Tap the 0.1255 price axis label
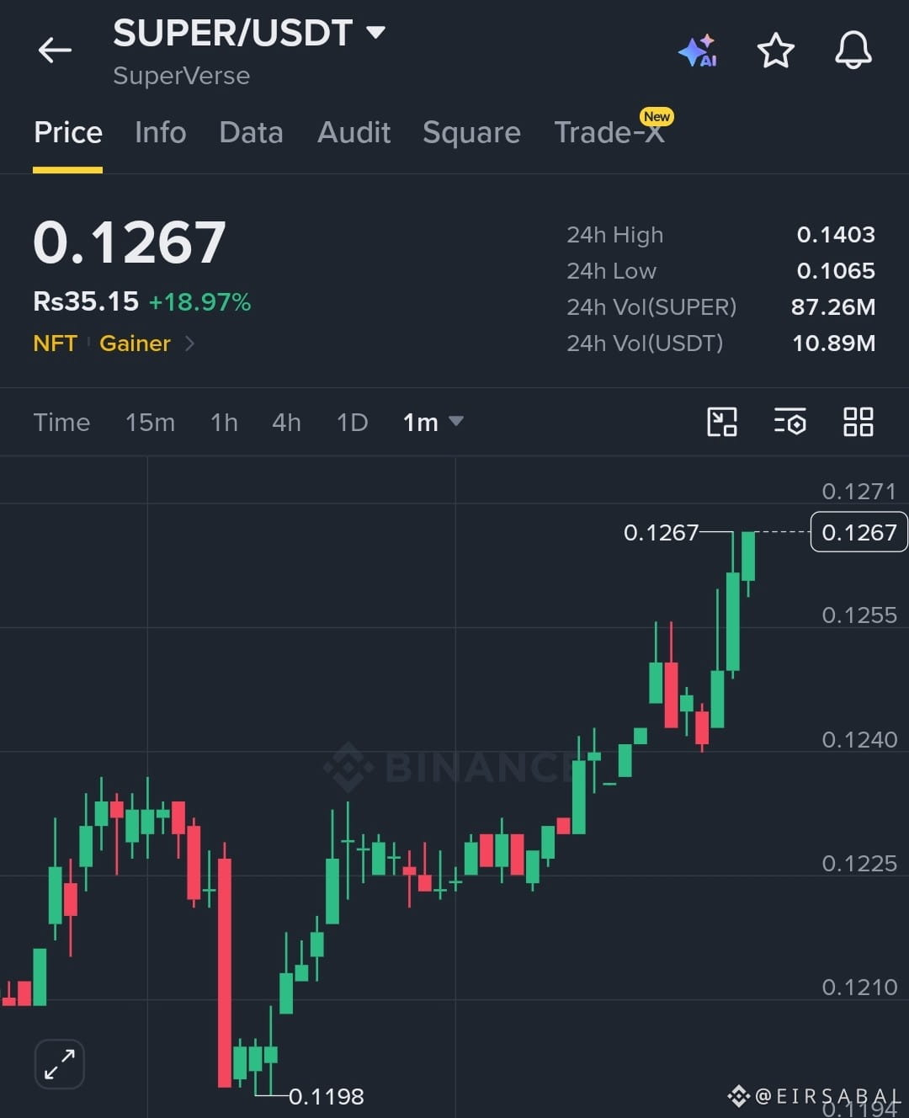The height and width of the screenshot is (1118, 909). pyautogui.click(x=859, y=615)
